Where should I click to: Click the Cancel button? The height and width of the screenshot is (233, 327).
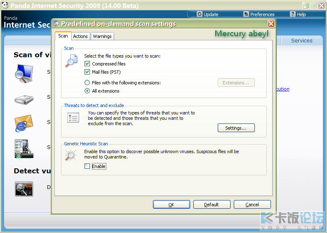point(252,205)
